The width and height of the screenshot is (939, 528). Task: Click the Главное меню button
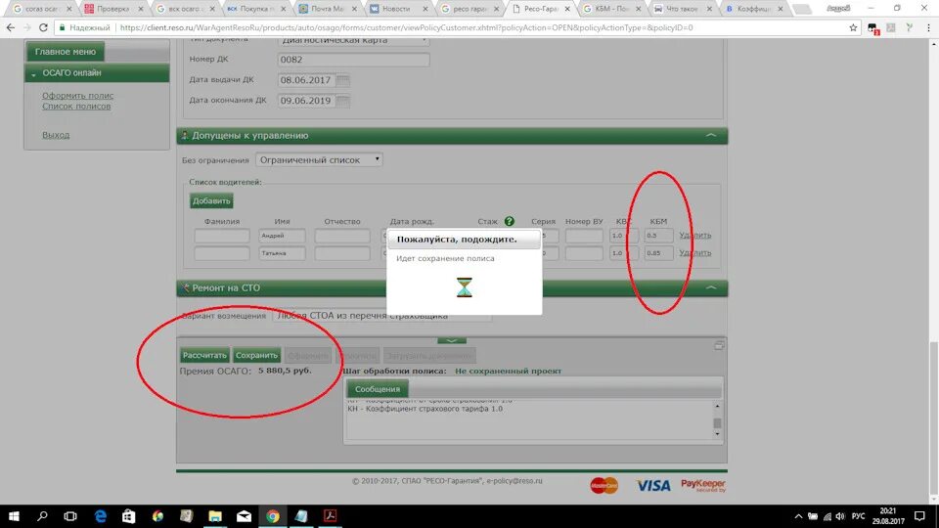(66, 52)
